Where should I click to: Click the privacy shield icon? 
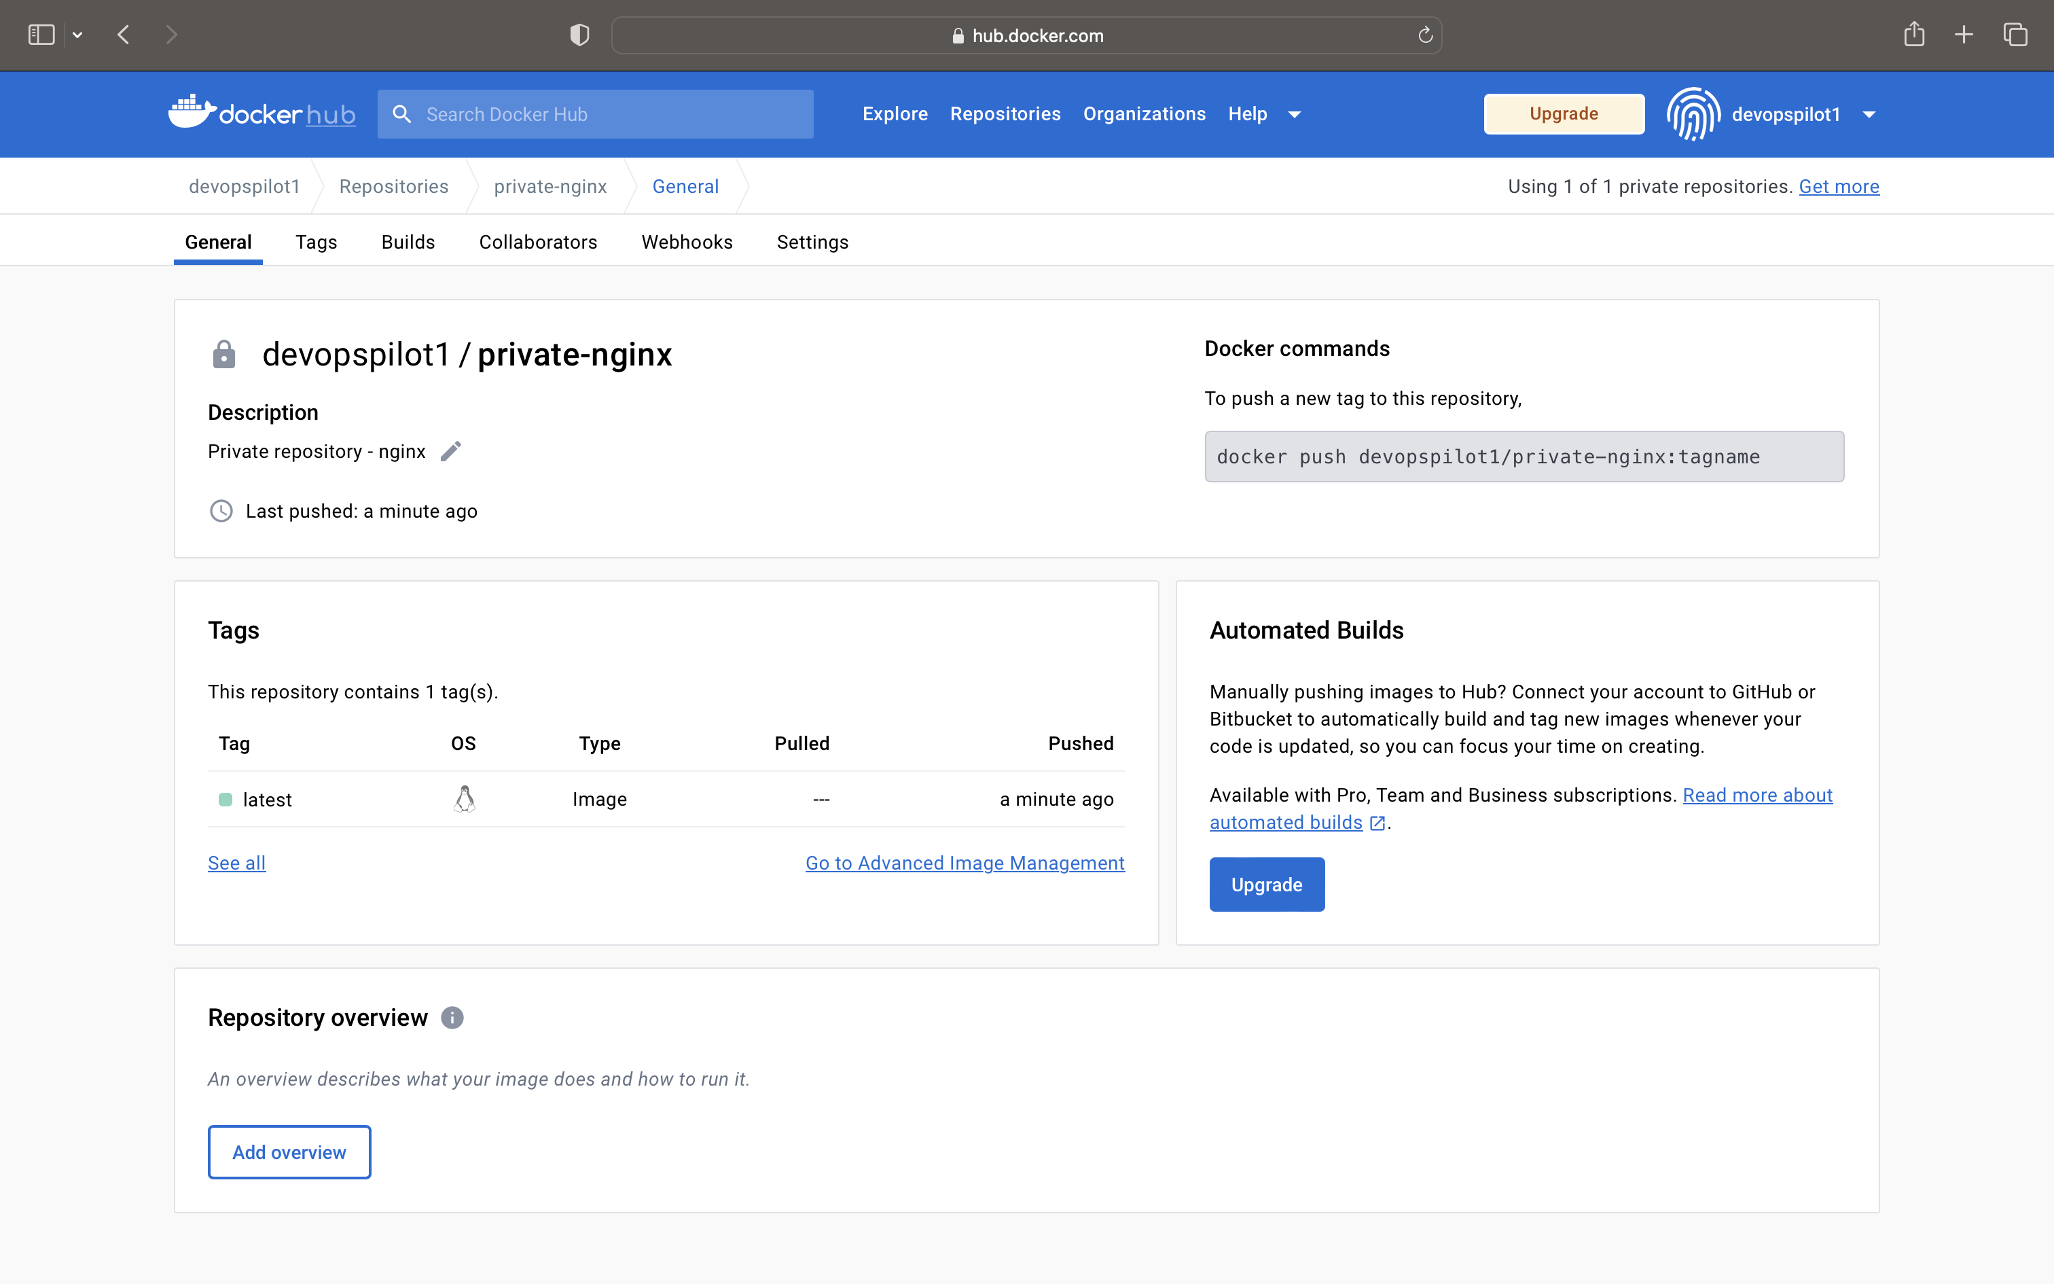(579, 35)
